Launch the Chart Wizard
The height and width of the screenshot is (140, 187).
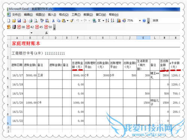[x=119, y=21]
